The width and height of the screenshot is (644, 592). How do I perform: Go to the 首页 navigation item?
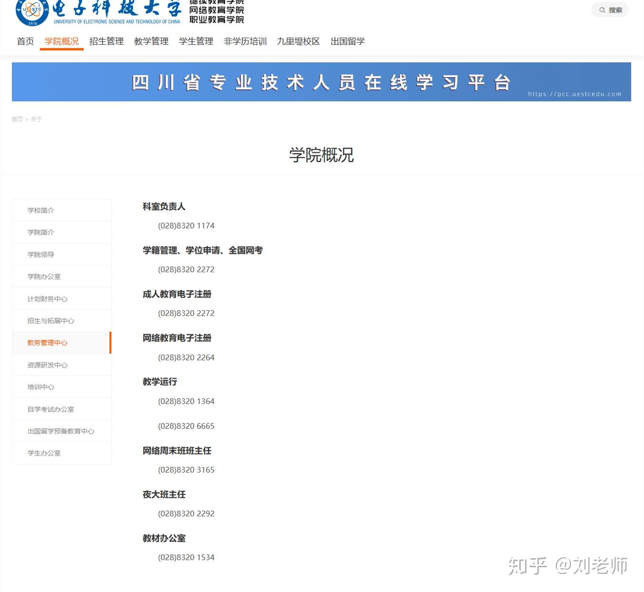coord(26,41)
